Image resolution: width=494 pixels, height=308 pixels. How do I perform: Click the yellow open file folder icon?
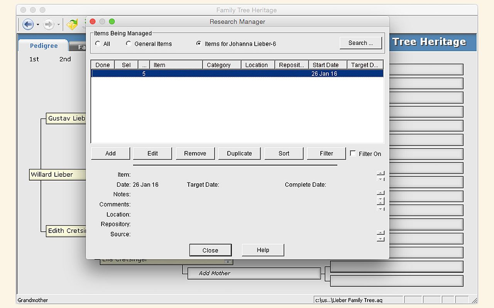(x=72, y=25)
